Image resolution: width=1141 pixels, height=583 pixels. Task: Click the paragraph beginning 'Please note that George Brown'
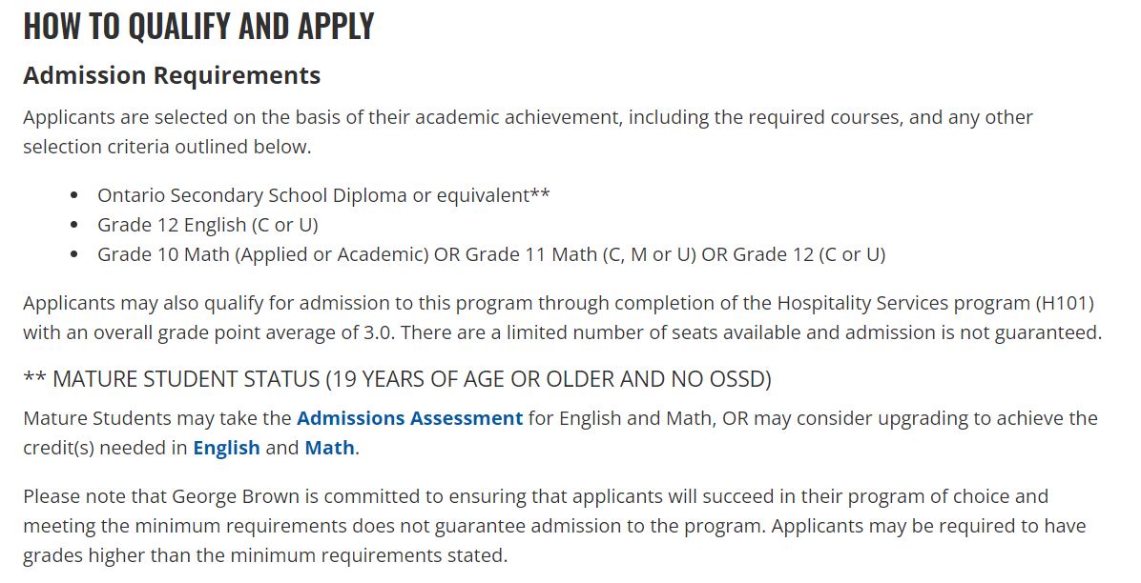(x=554, y=526)
